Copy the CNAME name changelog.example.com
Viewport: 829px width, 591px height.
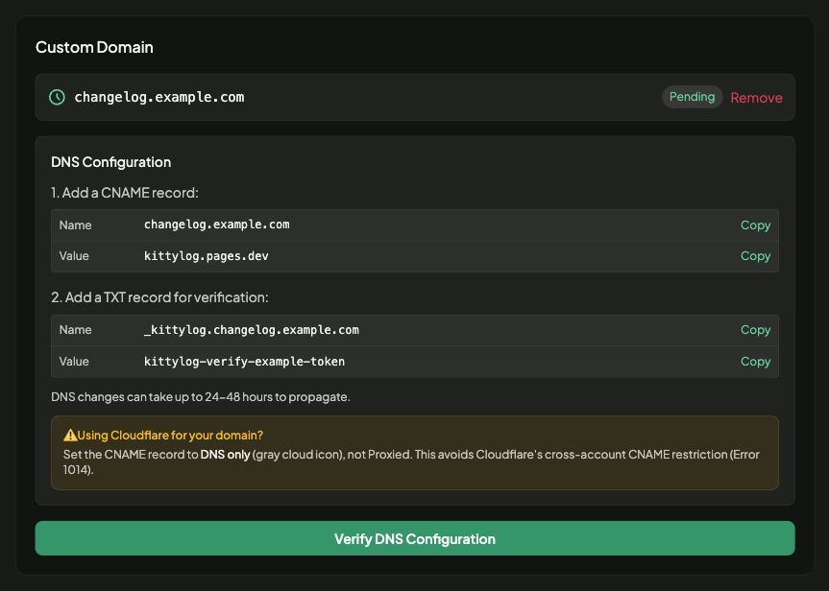[x=755, y=225]
